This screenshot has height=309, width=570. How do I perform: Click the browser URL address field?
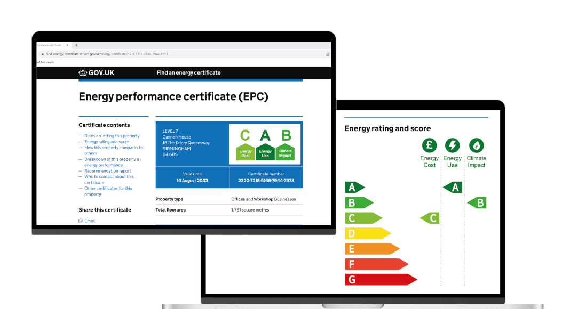(160, 54)
